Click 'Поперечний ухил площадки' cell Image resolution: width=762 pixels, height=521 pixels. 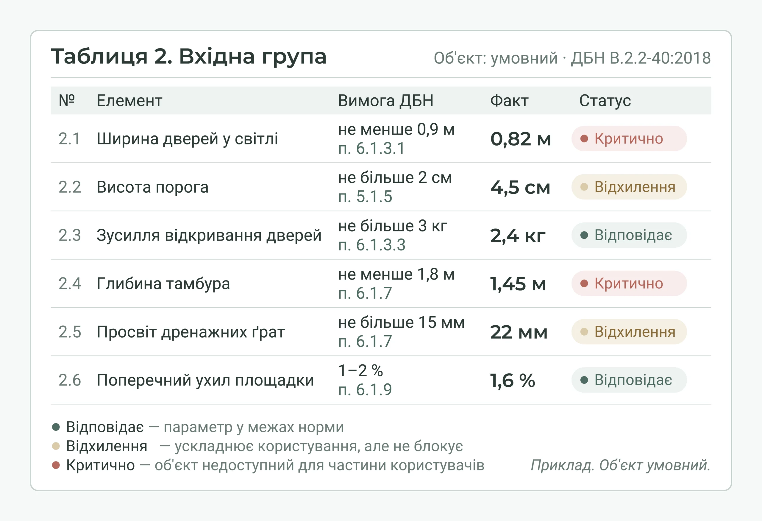coord(205,380)
